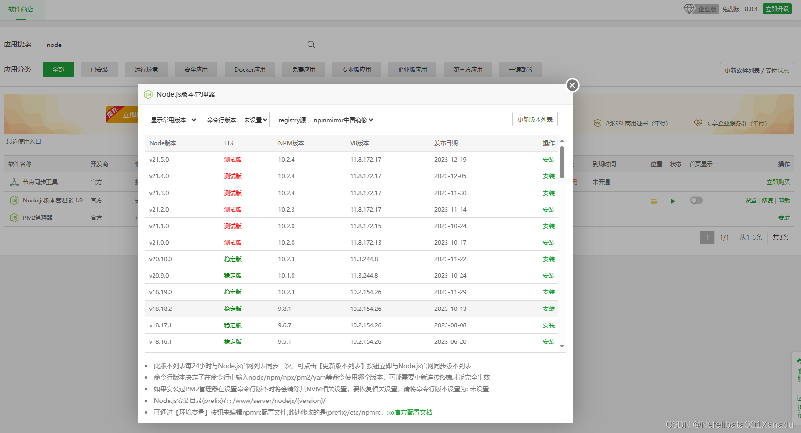Toggle homepage display for Node.js manager
Image resolution: width=801 pixels, height=433 pixels.
696,201
